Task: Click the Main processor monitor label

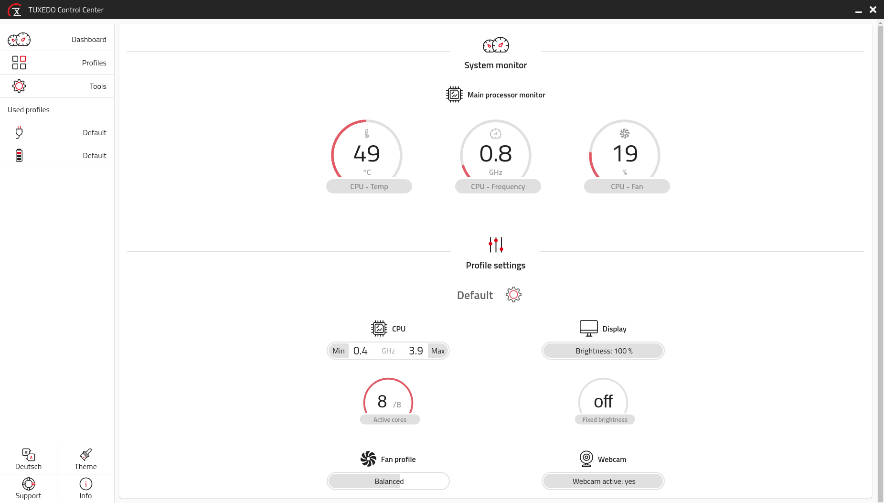Action: click(506, 95)
